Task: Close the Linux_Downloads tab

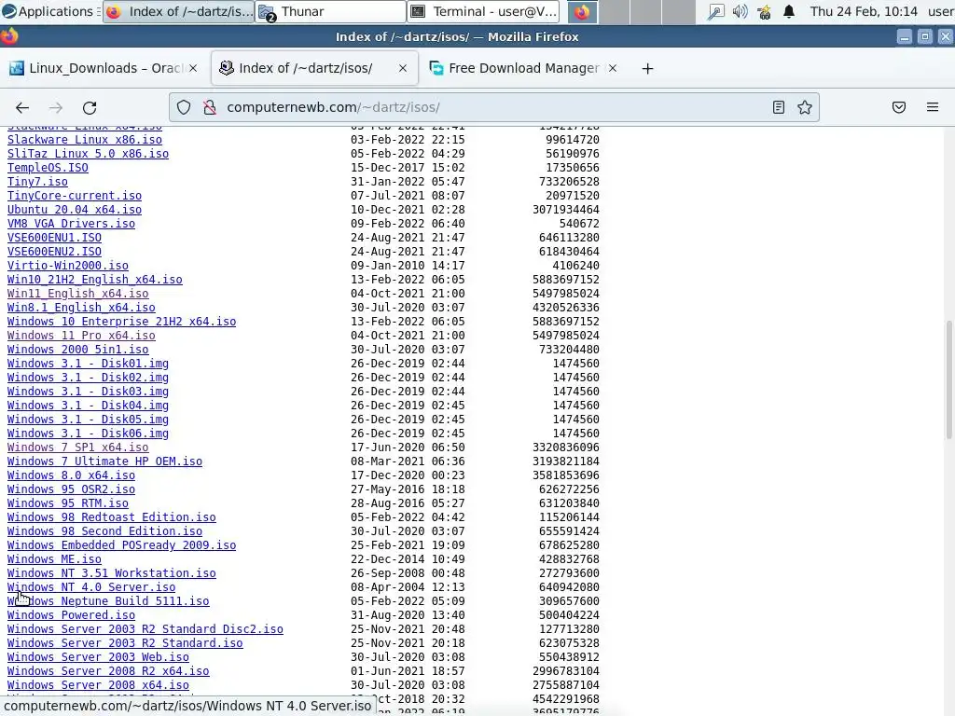Action: pyautogui.click(x=193, y=68)
